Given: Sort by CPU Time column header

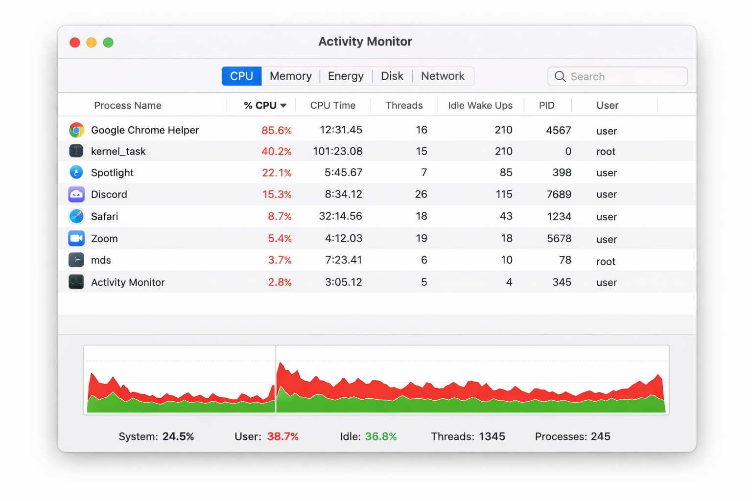Looking at the screenshot, I should coord(333,106).
